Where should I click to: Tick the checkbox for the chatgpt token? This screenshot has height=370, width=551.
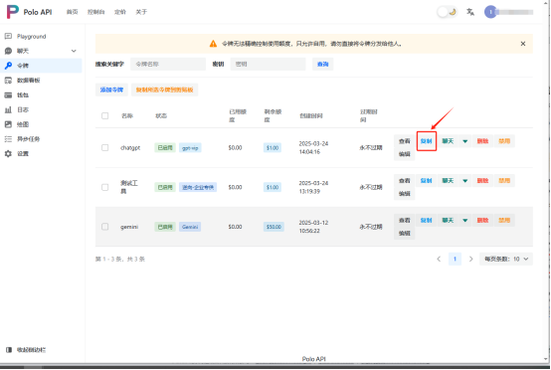(105, 147)
